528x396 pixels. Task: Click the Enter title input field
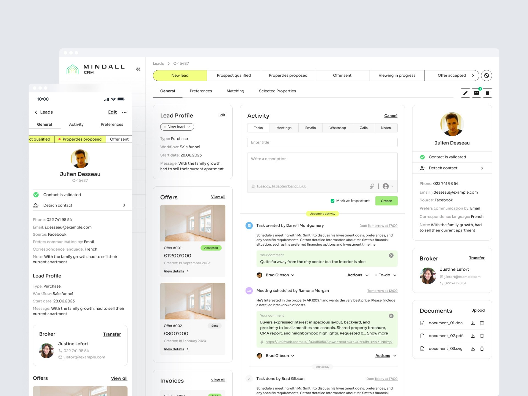[322, 142]
